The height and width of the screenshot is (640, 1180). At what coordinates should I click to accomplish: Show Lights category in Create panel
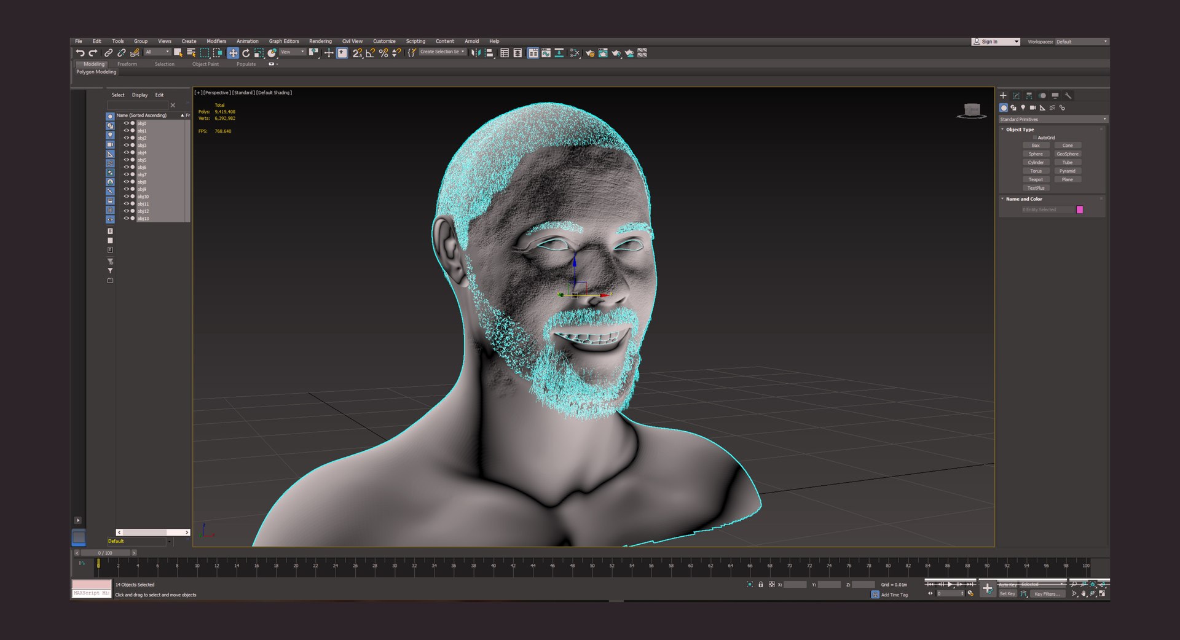pos(1023,107)
